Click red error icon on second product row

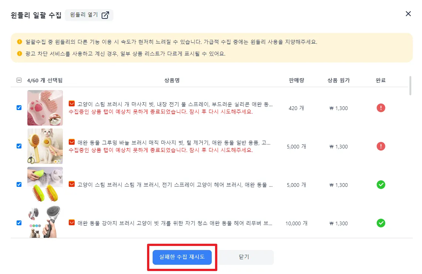381,146
